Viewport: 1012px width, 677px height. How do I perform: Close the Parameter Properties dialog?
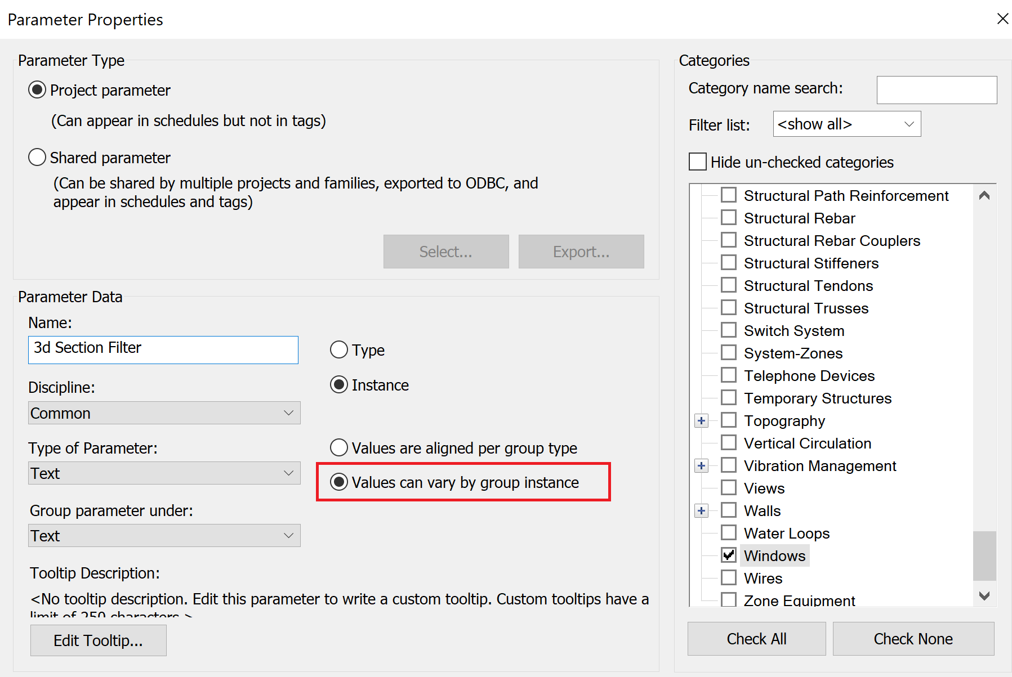(x=1002, y=19)
